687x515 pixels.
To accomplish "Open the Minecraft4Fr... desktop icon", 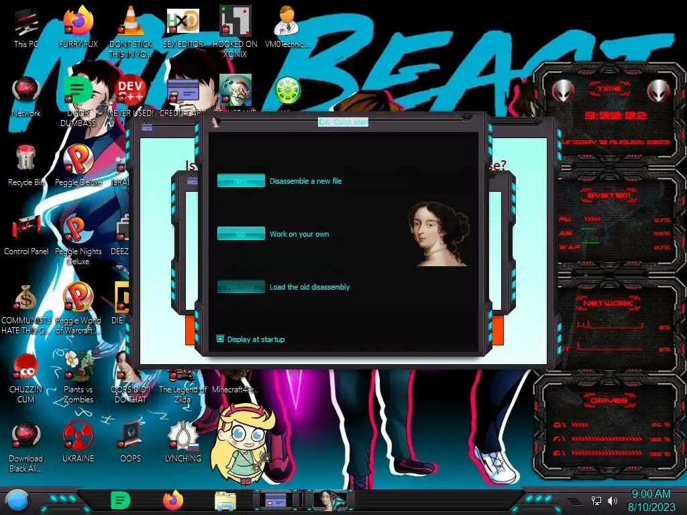I will point(235,389).
